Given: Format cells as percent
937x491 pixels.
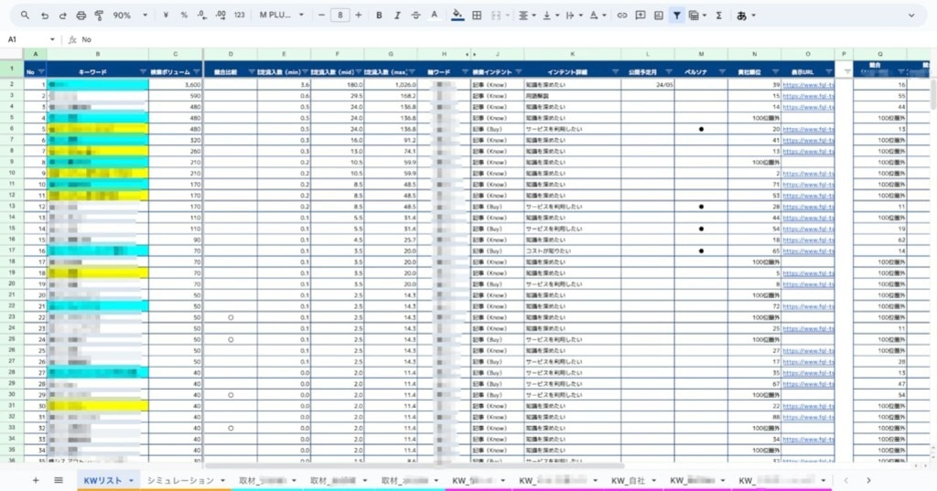Looking at the screenshot, I should tap(183, 16).
